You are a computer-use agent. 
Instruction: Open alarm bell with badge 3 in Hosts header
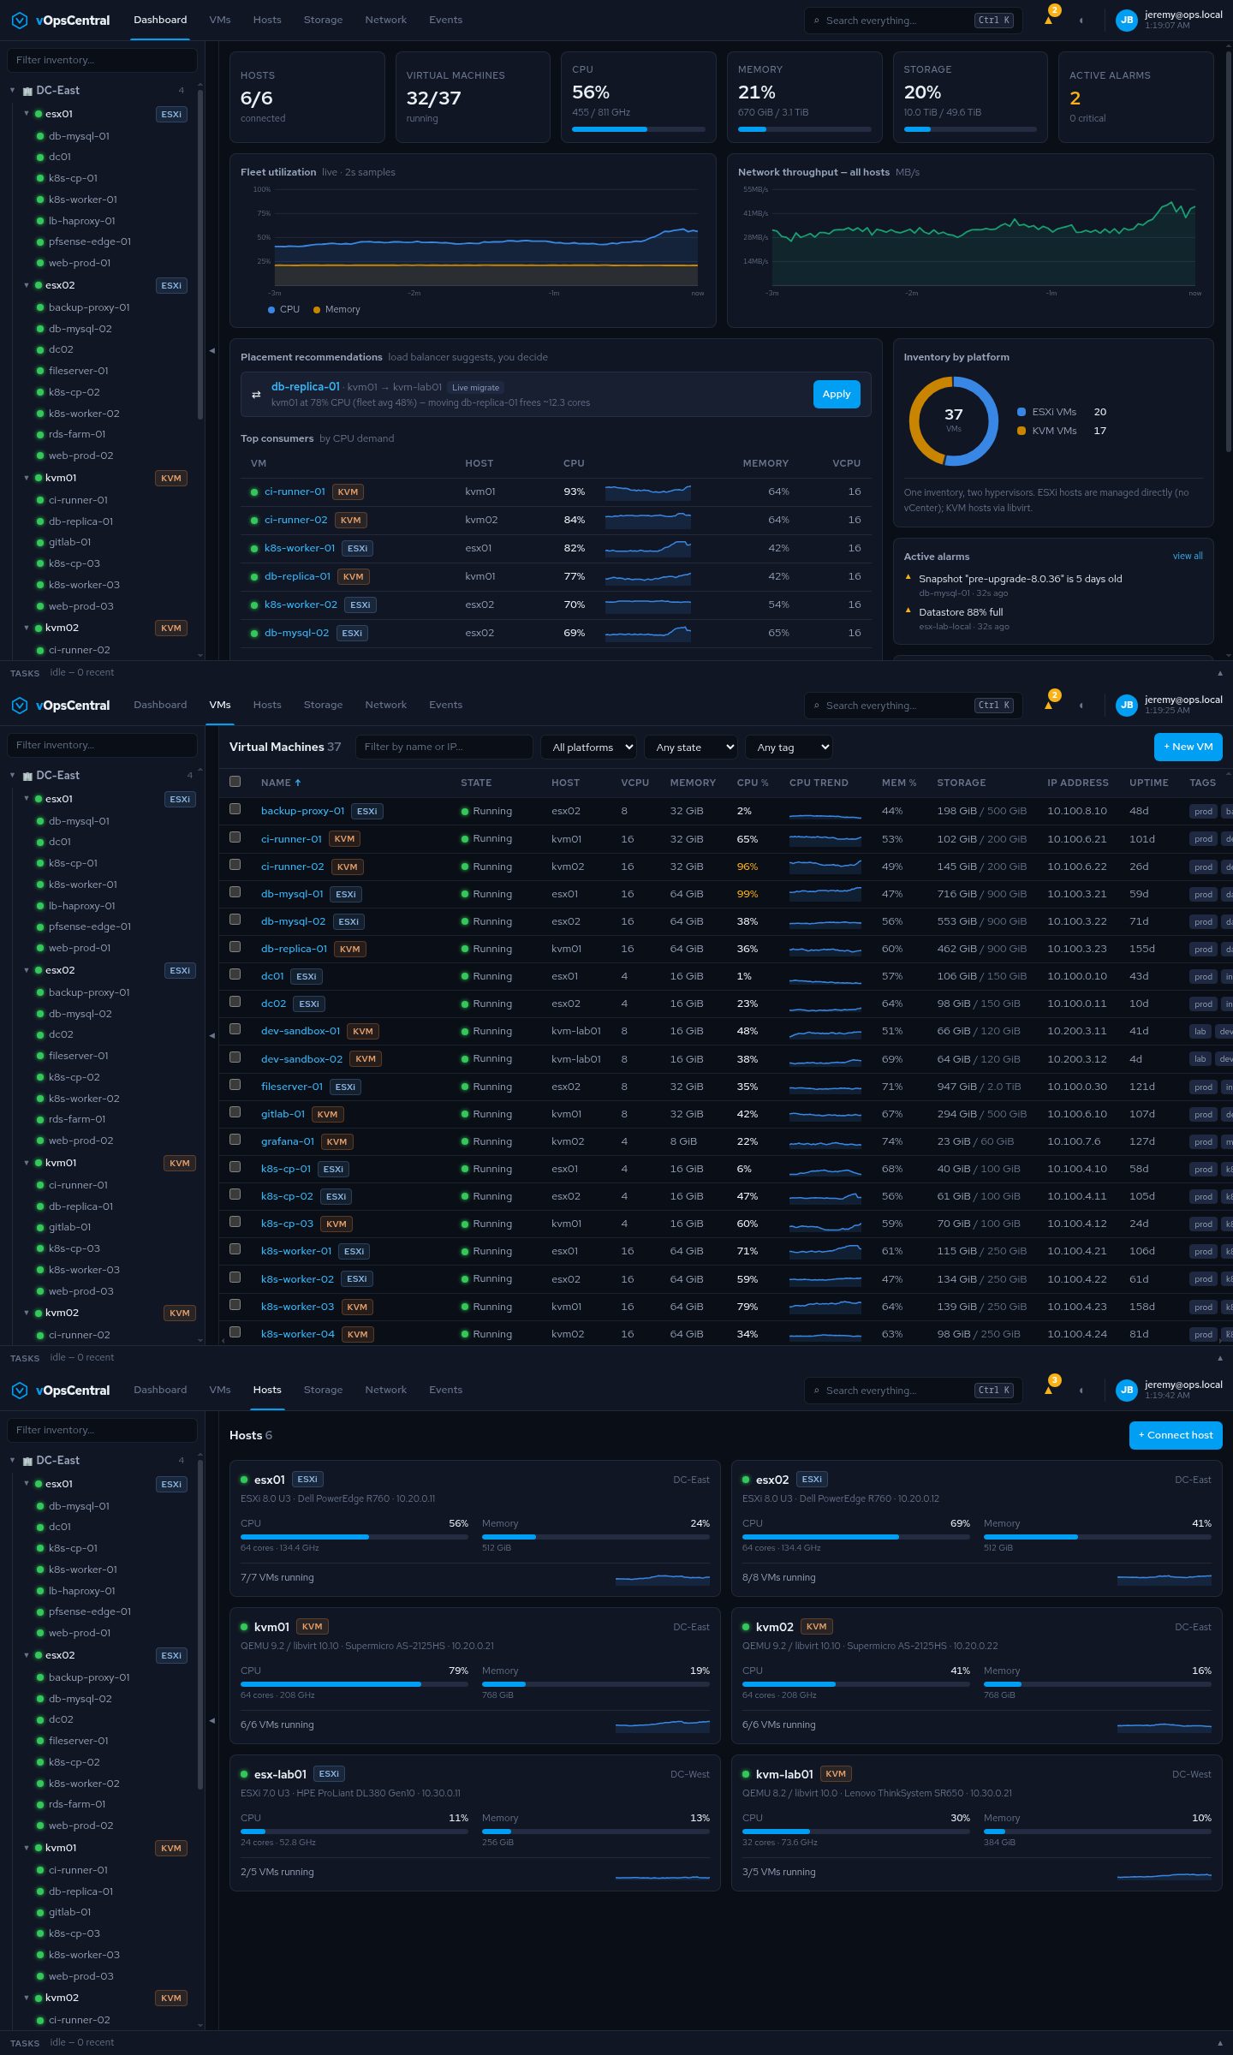coord(1048,1391)
